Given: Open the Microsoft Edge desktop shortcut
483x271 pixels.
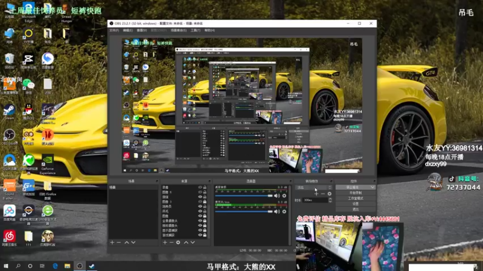Looking at the screenshot, I should click(28, 13).
